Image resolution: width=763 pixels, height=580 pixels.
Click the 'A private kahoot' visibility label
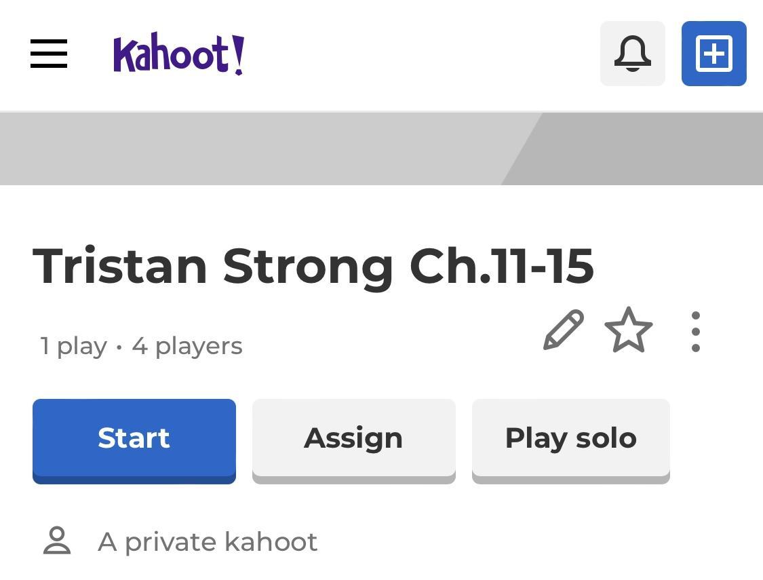click(208, 542)
